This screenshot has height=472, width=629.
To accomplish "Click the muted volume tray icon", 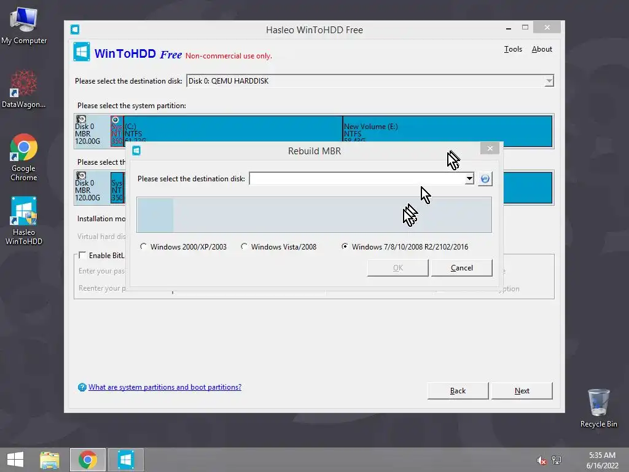I will [541, 460].
